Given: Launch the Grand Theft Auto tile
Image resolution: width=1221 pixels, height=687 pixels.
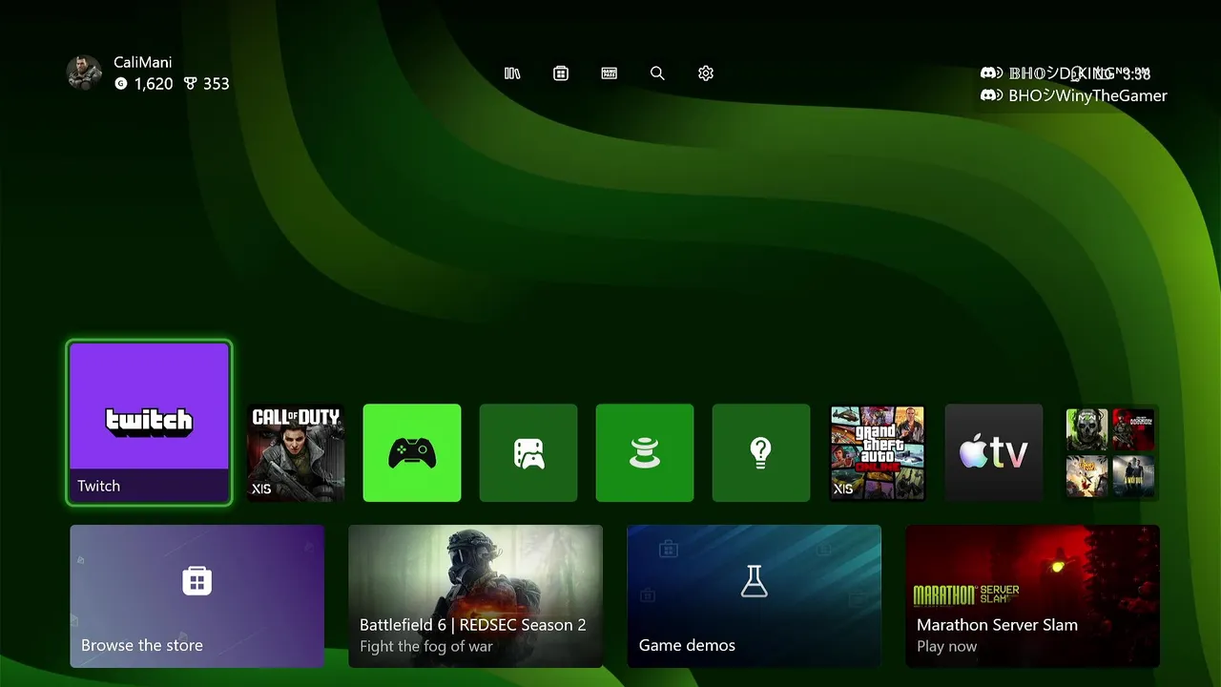Looking at the screenshot, I should (878, 453).
